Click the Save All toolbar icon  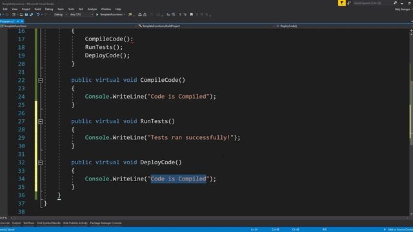32,15
